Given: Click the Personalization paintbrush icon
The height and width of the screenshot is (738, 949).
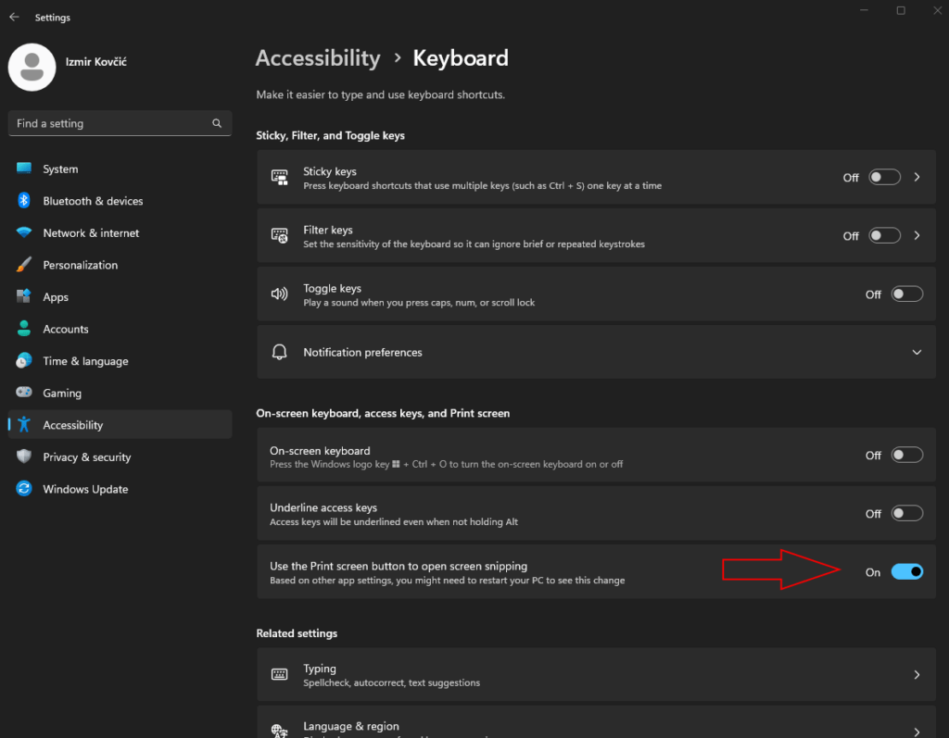Looking at the screenshot, I should click(24, 265).
